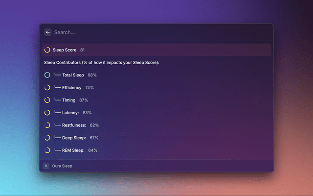The width and height of the screenshot is (313, 196).
Task: Select the Restfulness 62% item
Action: (x=156, y=125)
